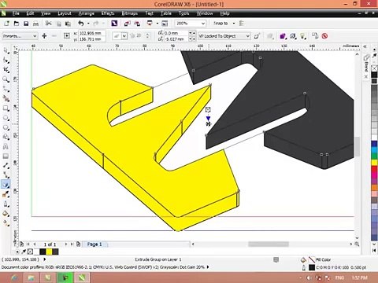Click the add preset plus icon

(44, 36)
